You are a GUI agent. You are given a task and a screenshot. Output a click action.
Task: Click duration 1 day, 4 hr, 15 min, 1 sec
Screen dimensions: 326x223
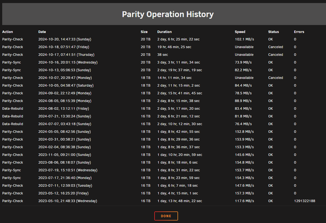click(x=178, y=193)
